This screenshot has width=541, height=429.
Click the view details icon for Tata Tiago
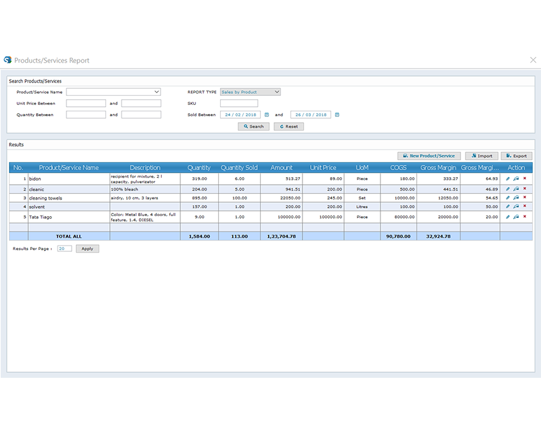point(516,217)
